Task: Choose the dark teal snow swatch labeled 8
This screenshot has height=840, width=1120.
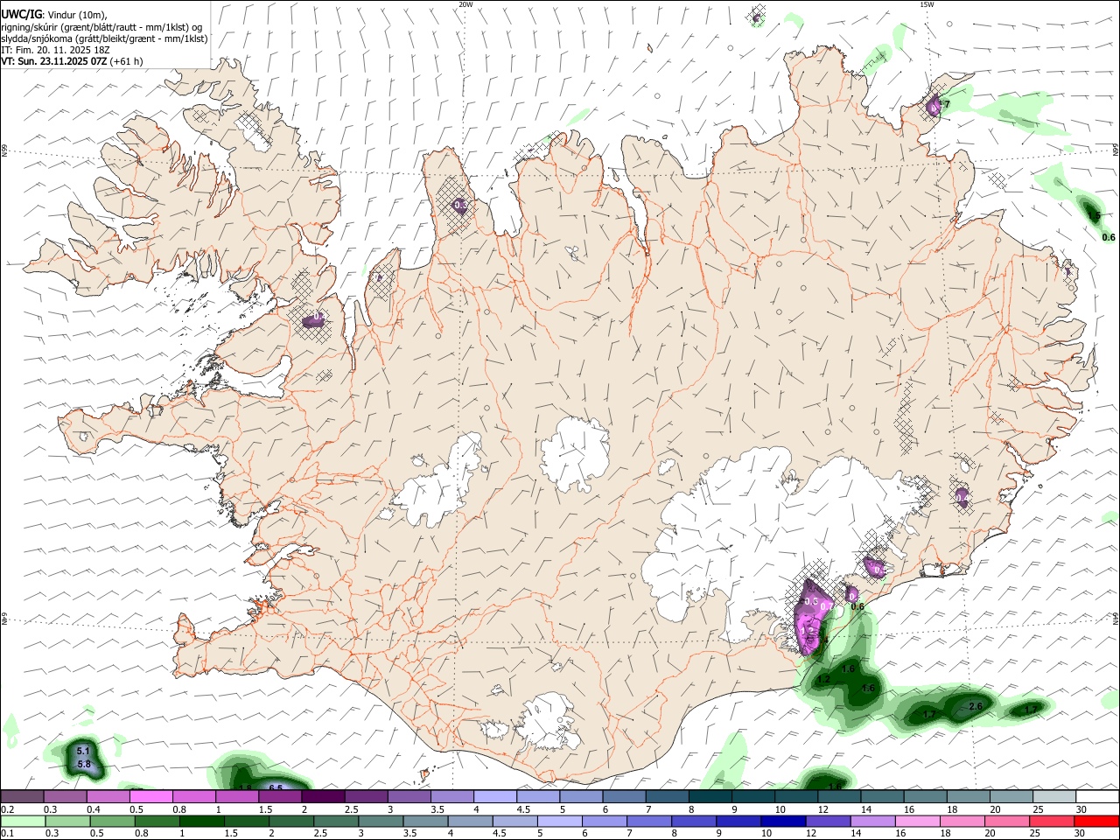Action: click(709, 796)
